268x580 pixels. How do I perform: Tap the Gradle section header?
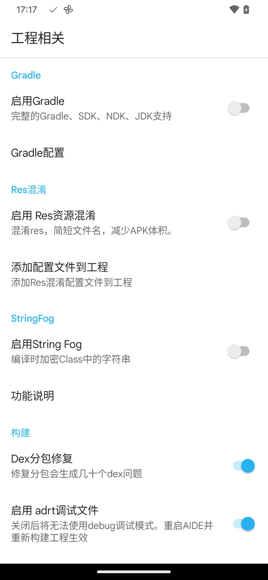click(x=26, y=75)
